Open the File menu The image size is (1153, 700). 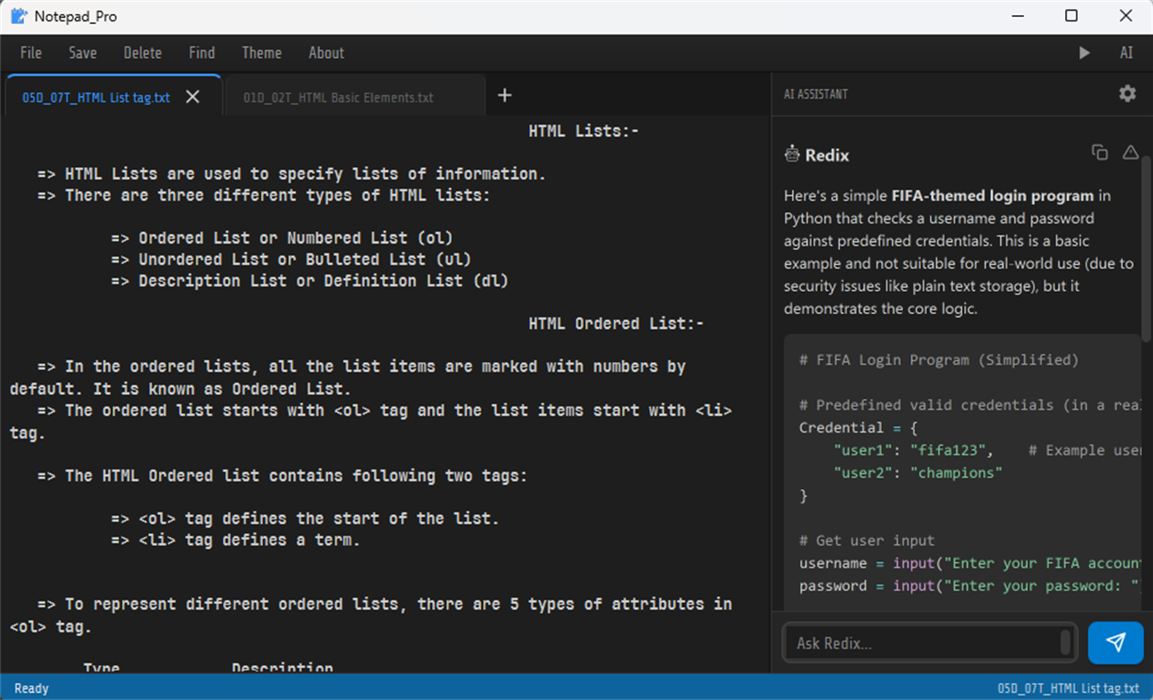coord(31,53)
